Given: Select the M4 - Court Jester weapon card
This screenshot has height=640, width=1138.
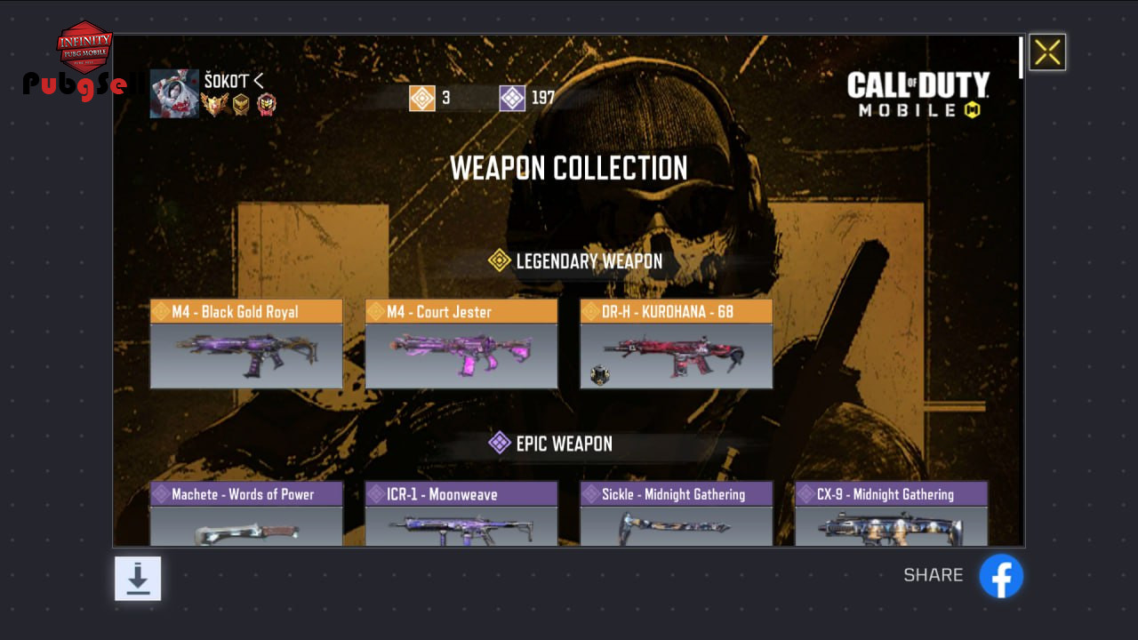Looking at the screenshot, I should [461, 344].
